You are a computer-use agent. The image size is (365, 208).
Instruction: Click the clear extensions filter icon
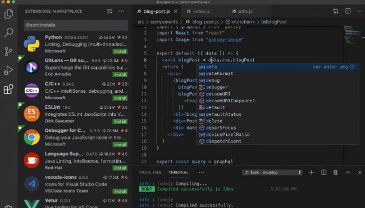coord(109,11)
